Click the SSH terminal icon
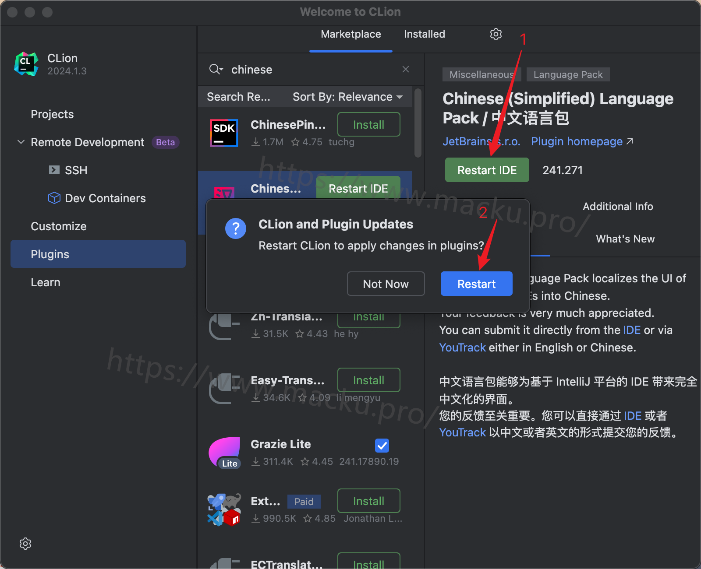 pos(54,170)
